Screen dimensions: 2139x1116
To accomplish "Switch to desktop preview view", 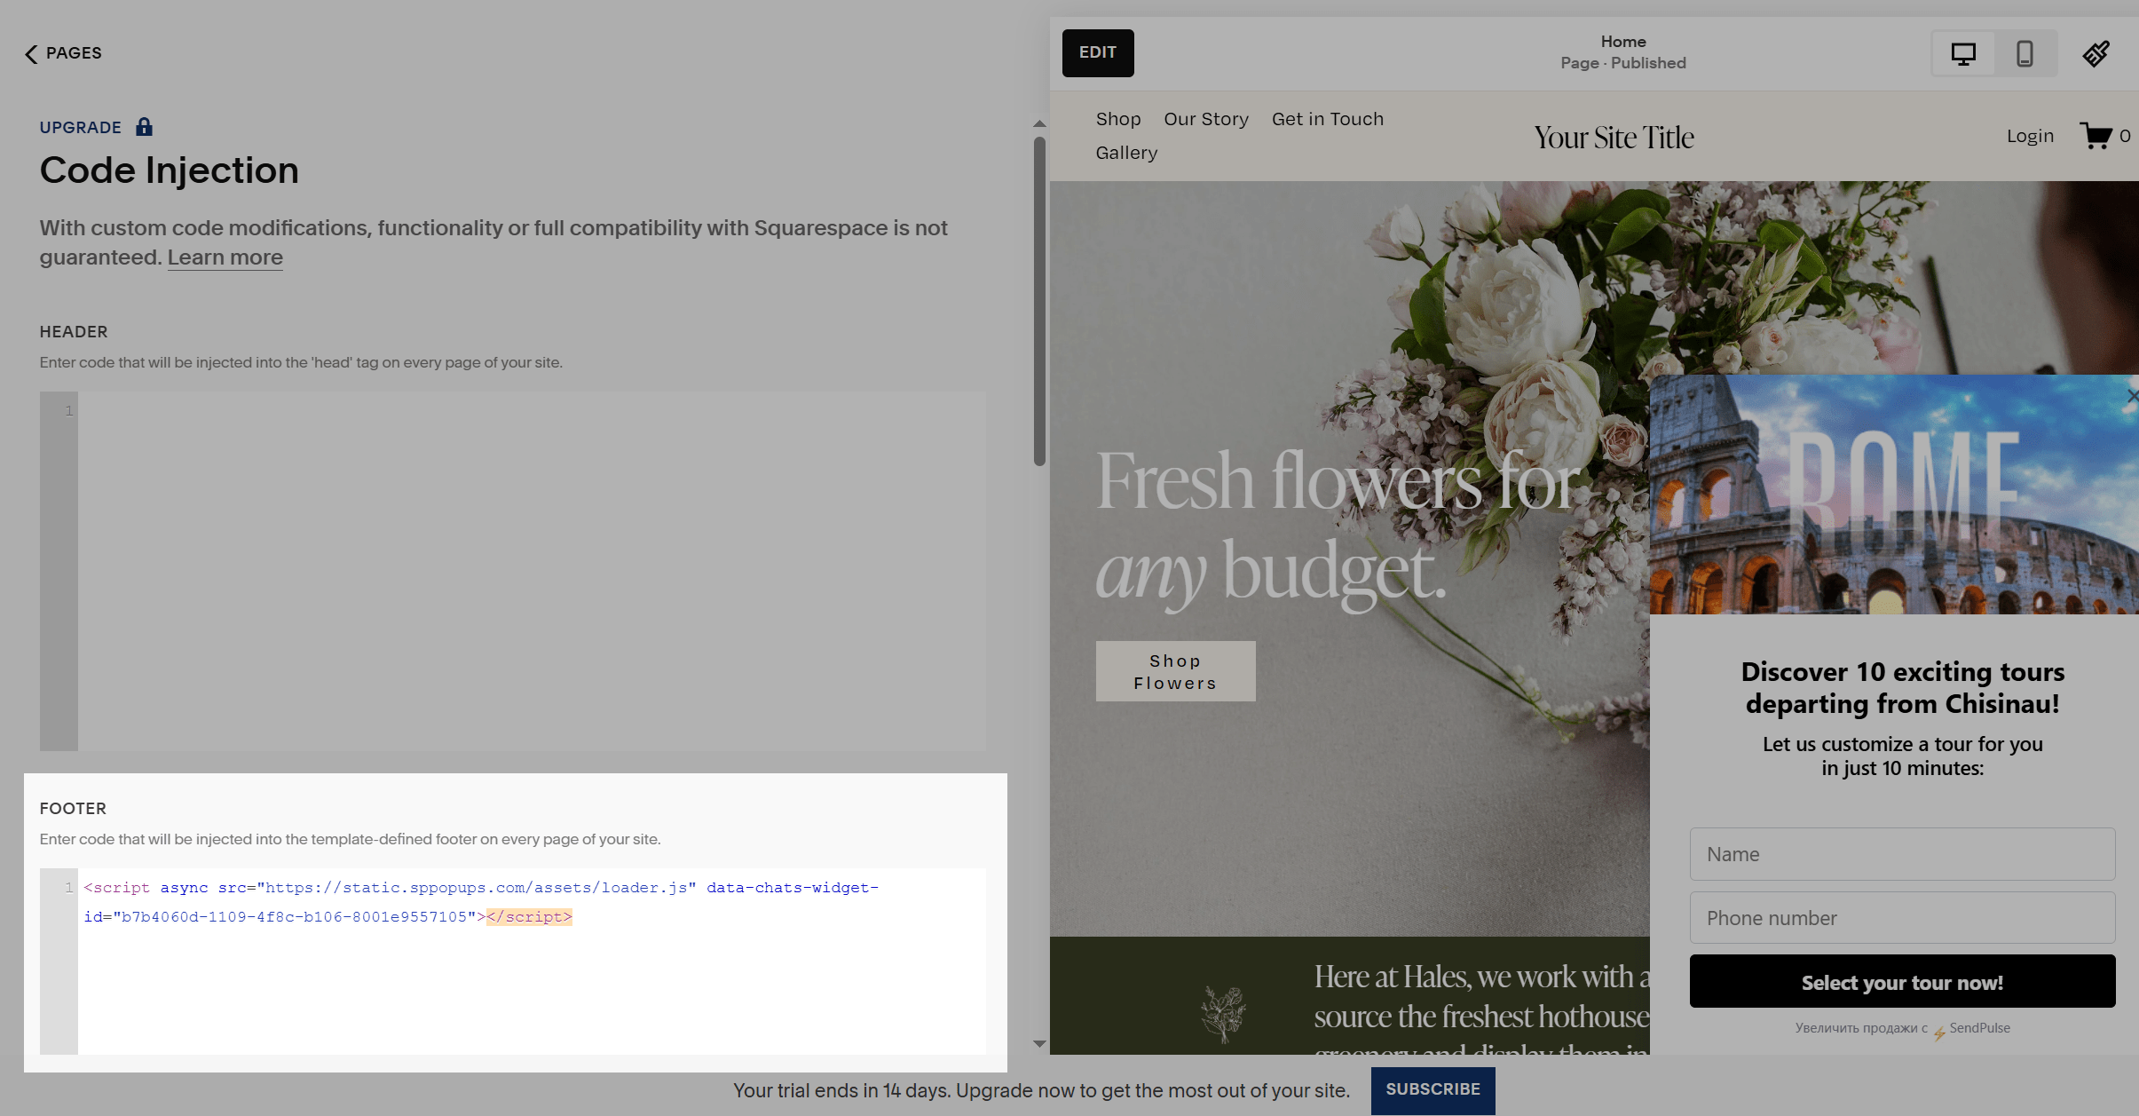I will (1963, 54).
